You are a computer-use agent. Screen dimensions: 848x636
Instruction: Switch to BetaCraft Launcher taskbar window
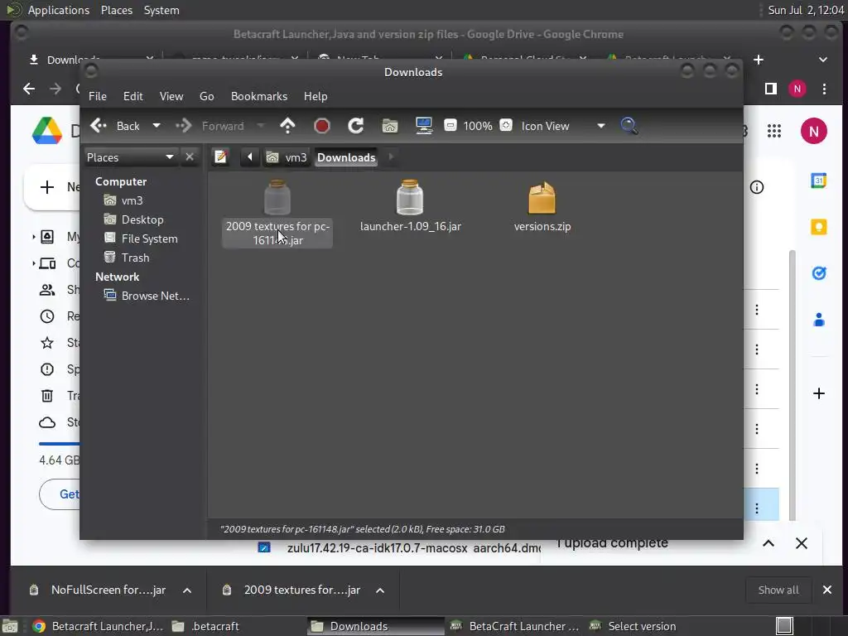coord(515,626)
